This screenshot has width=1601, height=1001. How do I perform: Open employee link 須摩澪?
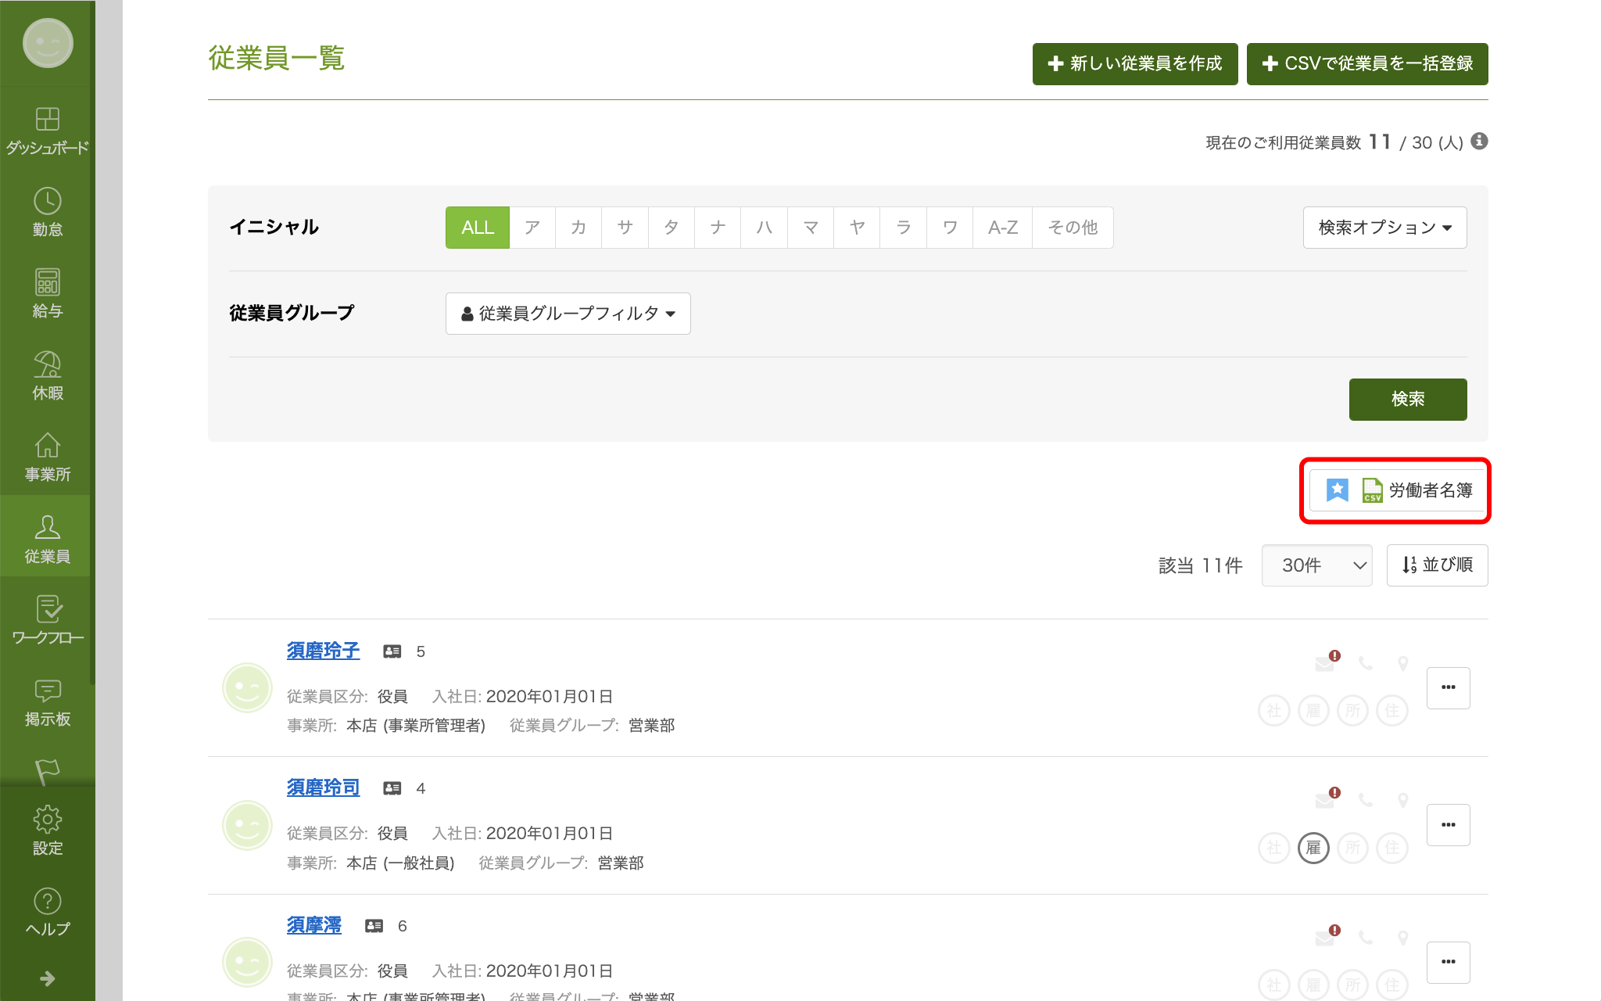pos(313,925)
